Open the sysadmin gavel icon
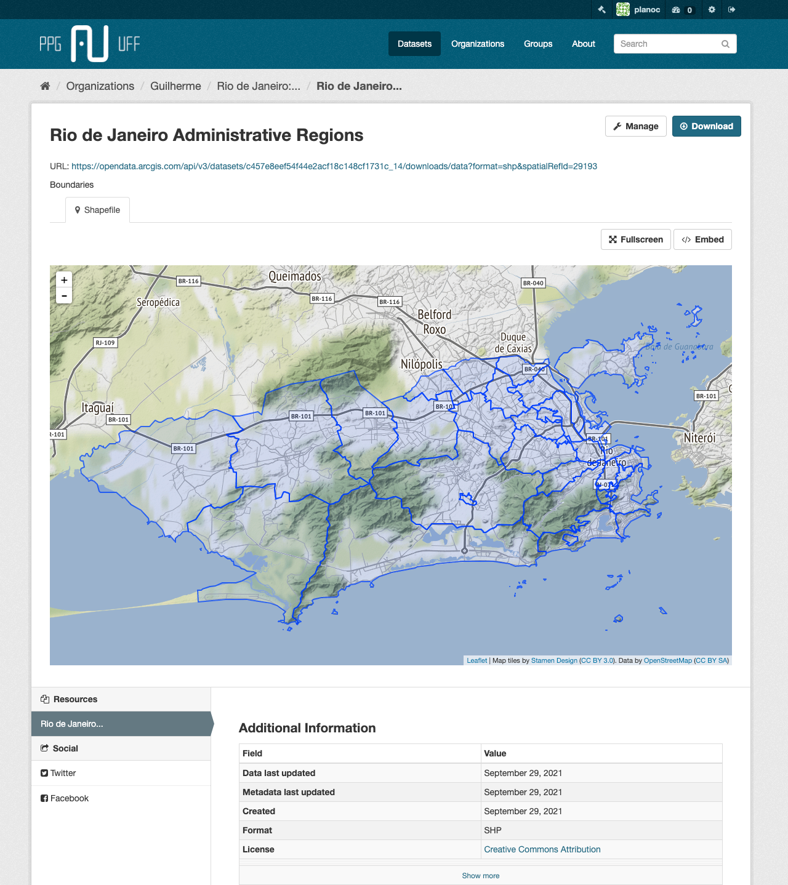The height and width of the screenshot is (885, 788). [601, 10]
